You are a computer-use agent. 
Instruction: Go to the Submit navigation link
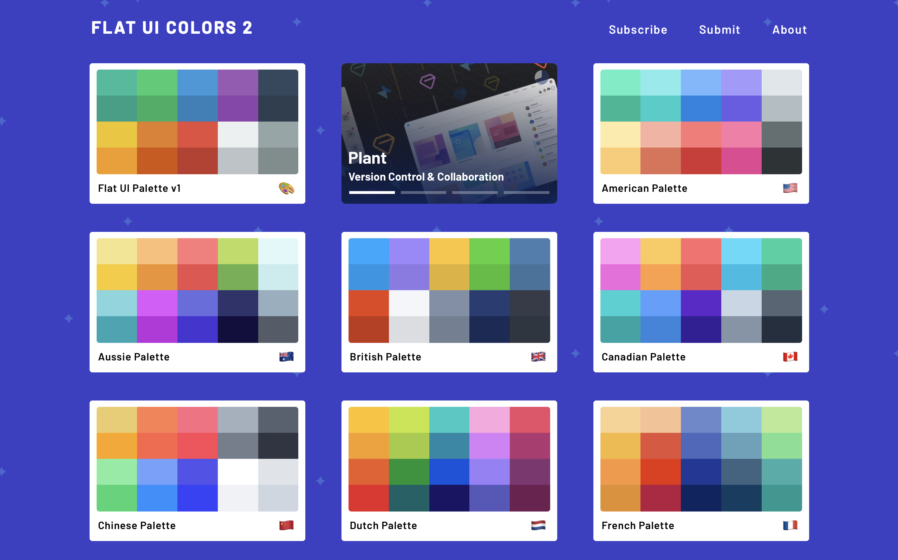[x=719, y=30]
